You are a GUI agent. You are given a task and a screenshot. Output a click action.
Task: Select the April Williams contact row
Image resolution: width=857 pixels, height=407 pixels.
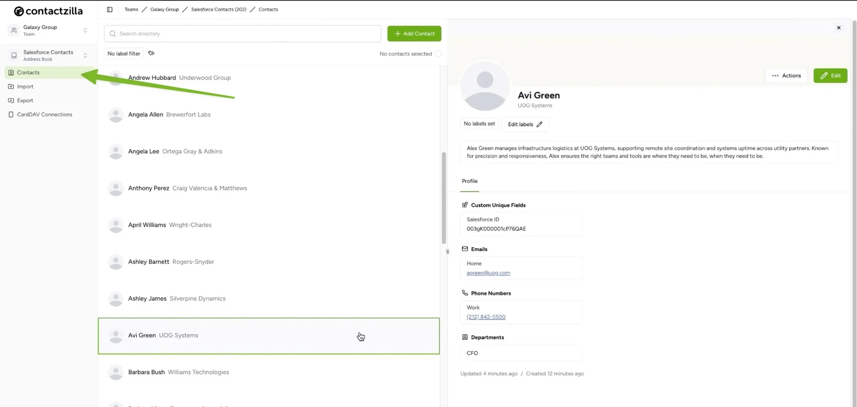[x=269, y=225]
